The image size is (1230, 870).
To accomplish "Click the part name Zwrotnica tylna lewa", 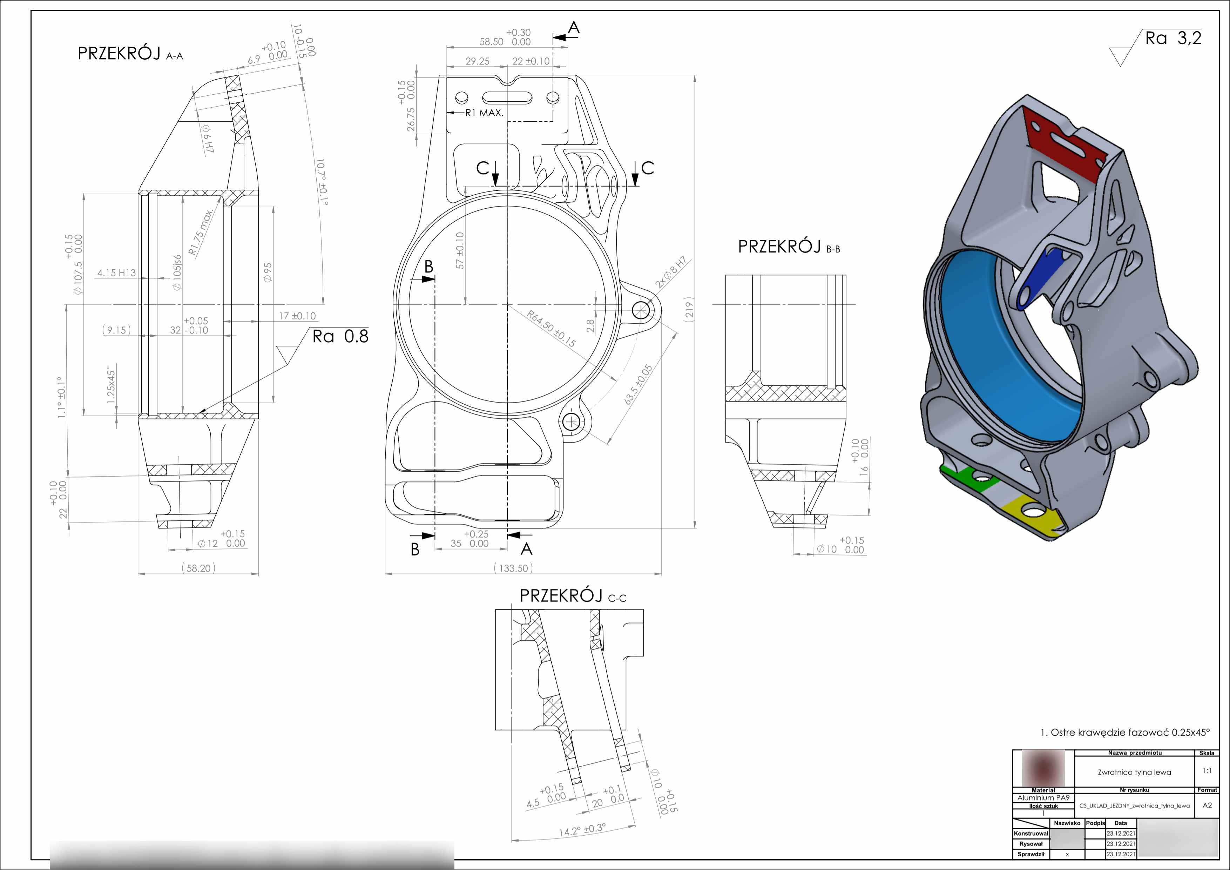I will pyautogui.click(x=1134, y=772).
